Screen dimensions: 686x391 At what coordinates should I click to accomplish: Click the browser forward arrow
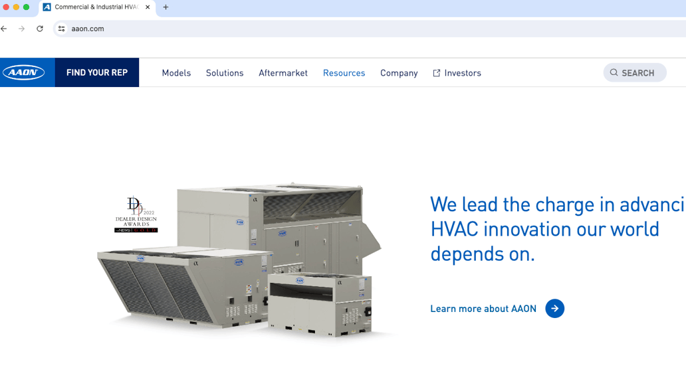click(x=22, y=29)
